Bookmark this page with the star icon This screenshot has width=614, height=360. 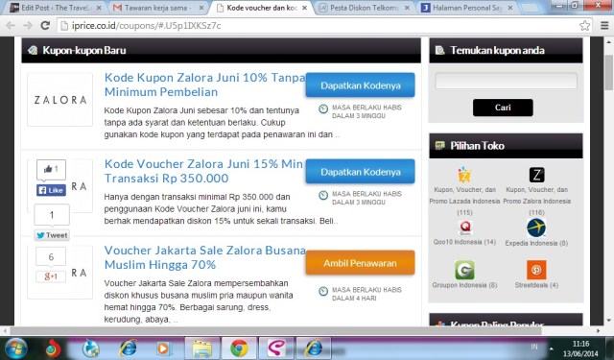pyautogui.click(x=584, y=26)
